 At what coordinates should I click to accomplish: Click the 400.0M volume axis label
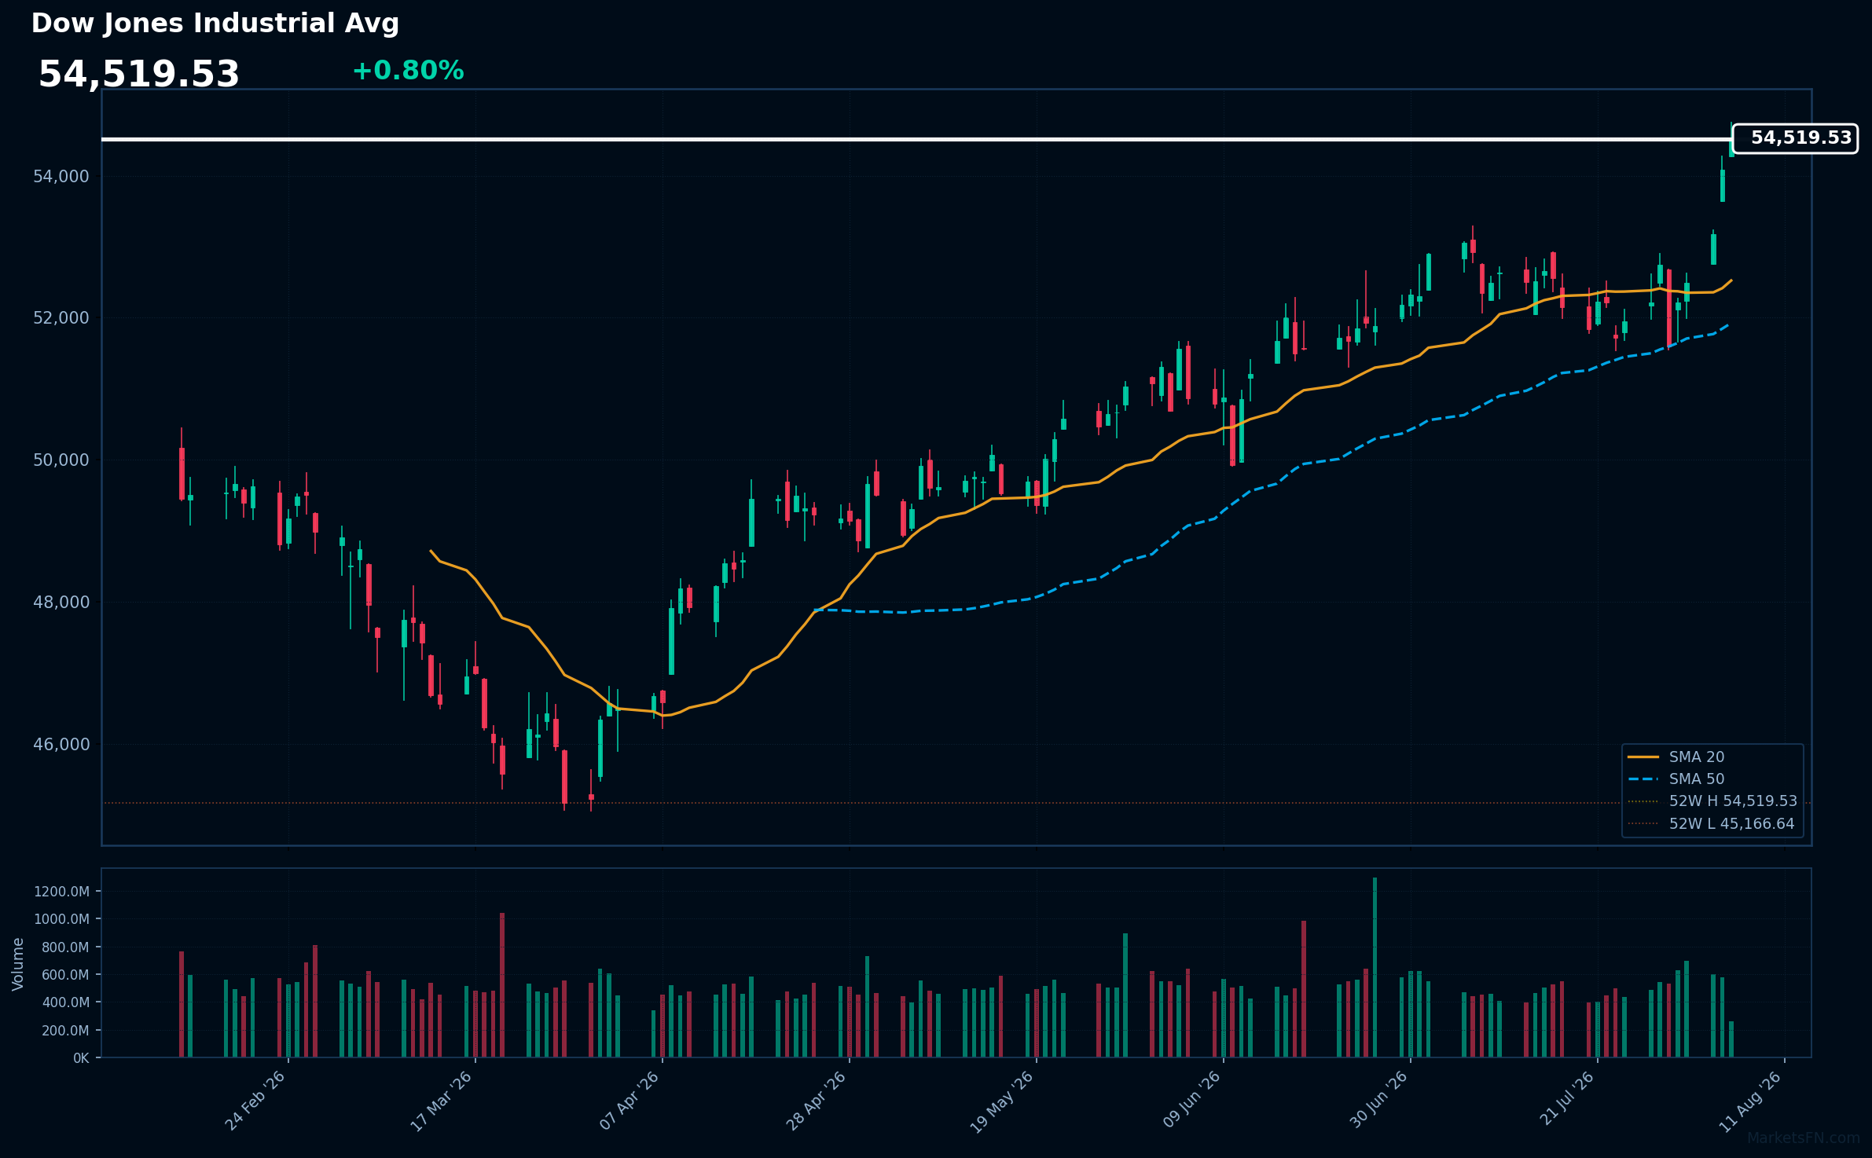pyautogui.click(x=65, y=1002)
